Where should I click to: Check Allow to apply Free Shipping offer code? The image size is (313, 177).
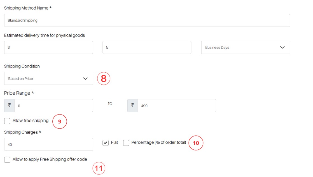click(x=7, y=160)
